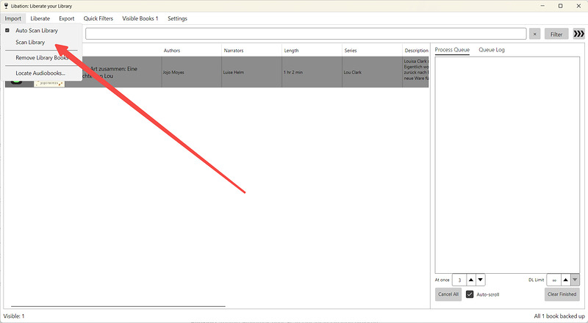The image size is (588, 323).
Task: Click the Libation wine glass title icon
Action: (x=6, y=6)
